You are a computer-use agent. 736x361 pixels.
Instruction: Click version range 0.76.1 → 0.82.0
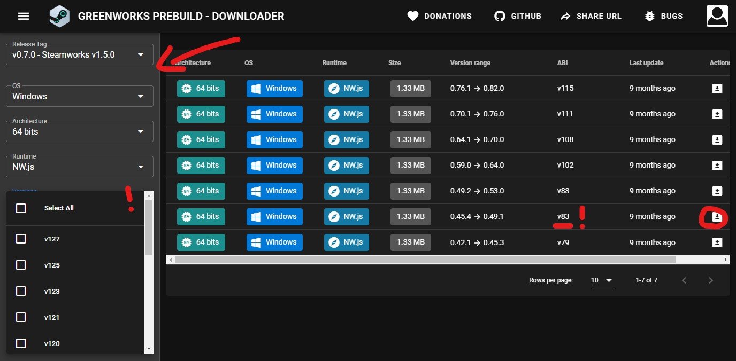pyautogui.click(x=477, y=89)
